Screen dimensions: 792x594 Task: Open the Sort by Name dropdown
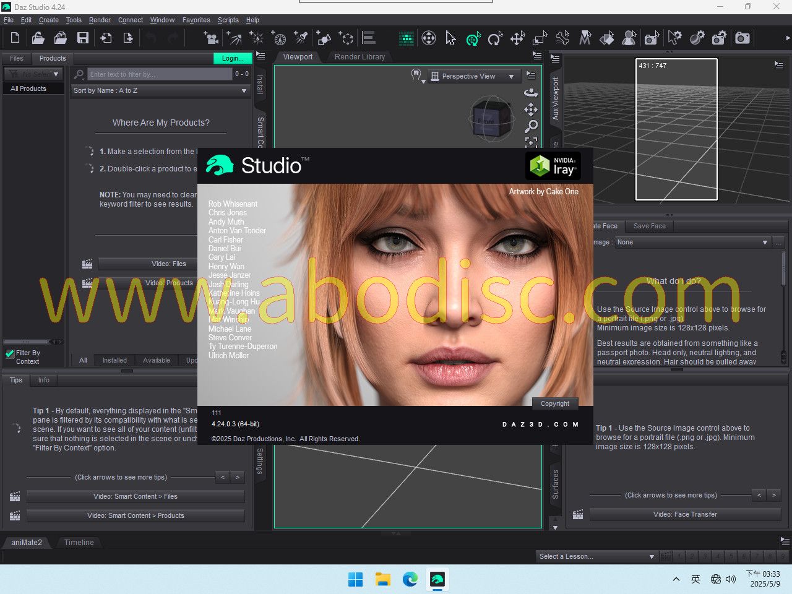click(x=160, y=90)
